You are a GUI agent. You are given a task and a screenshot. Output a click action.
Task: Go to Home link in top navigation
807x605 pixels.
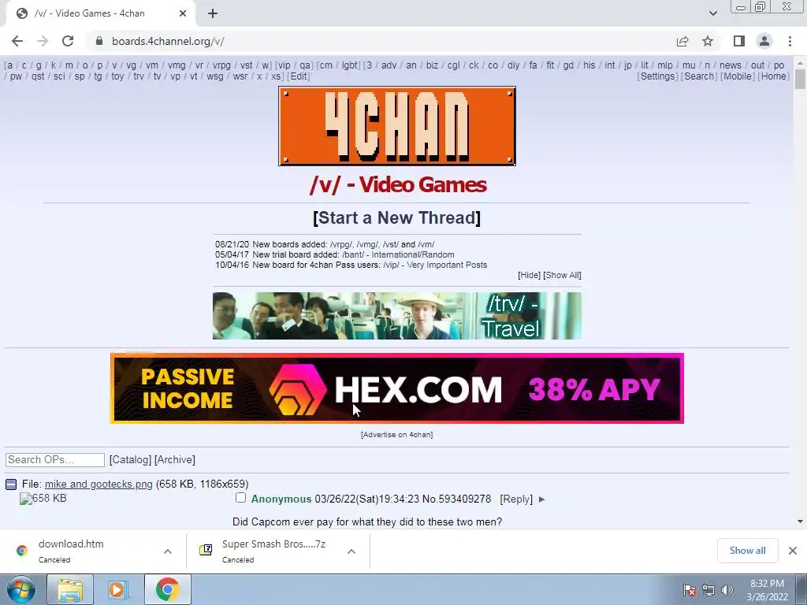tap(774, 76)
